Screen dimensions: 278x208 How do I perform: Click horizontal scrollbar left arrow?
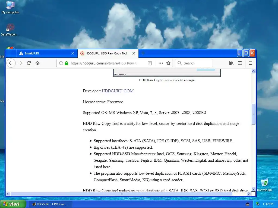point(8,194)
